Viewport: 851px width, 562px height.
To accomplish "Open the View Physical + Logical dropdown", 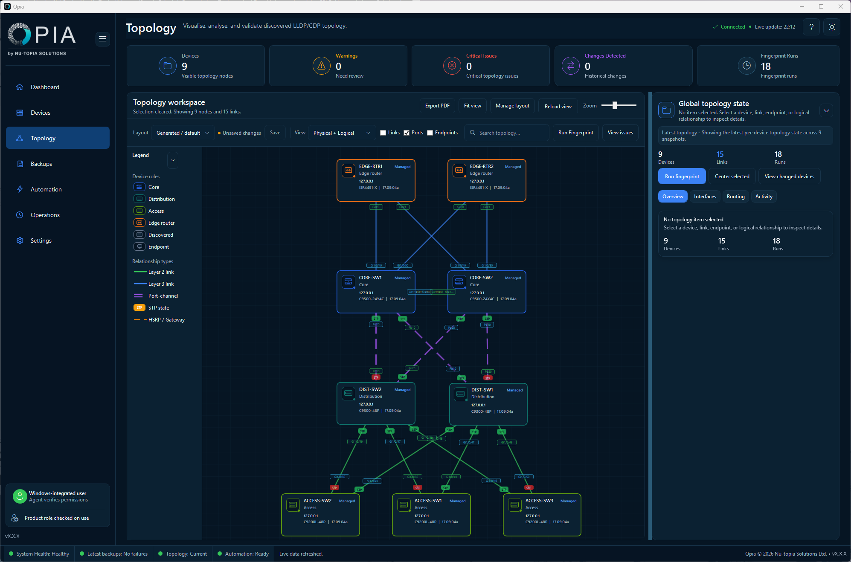I will click(x=342, y=133).
